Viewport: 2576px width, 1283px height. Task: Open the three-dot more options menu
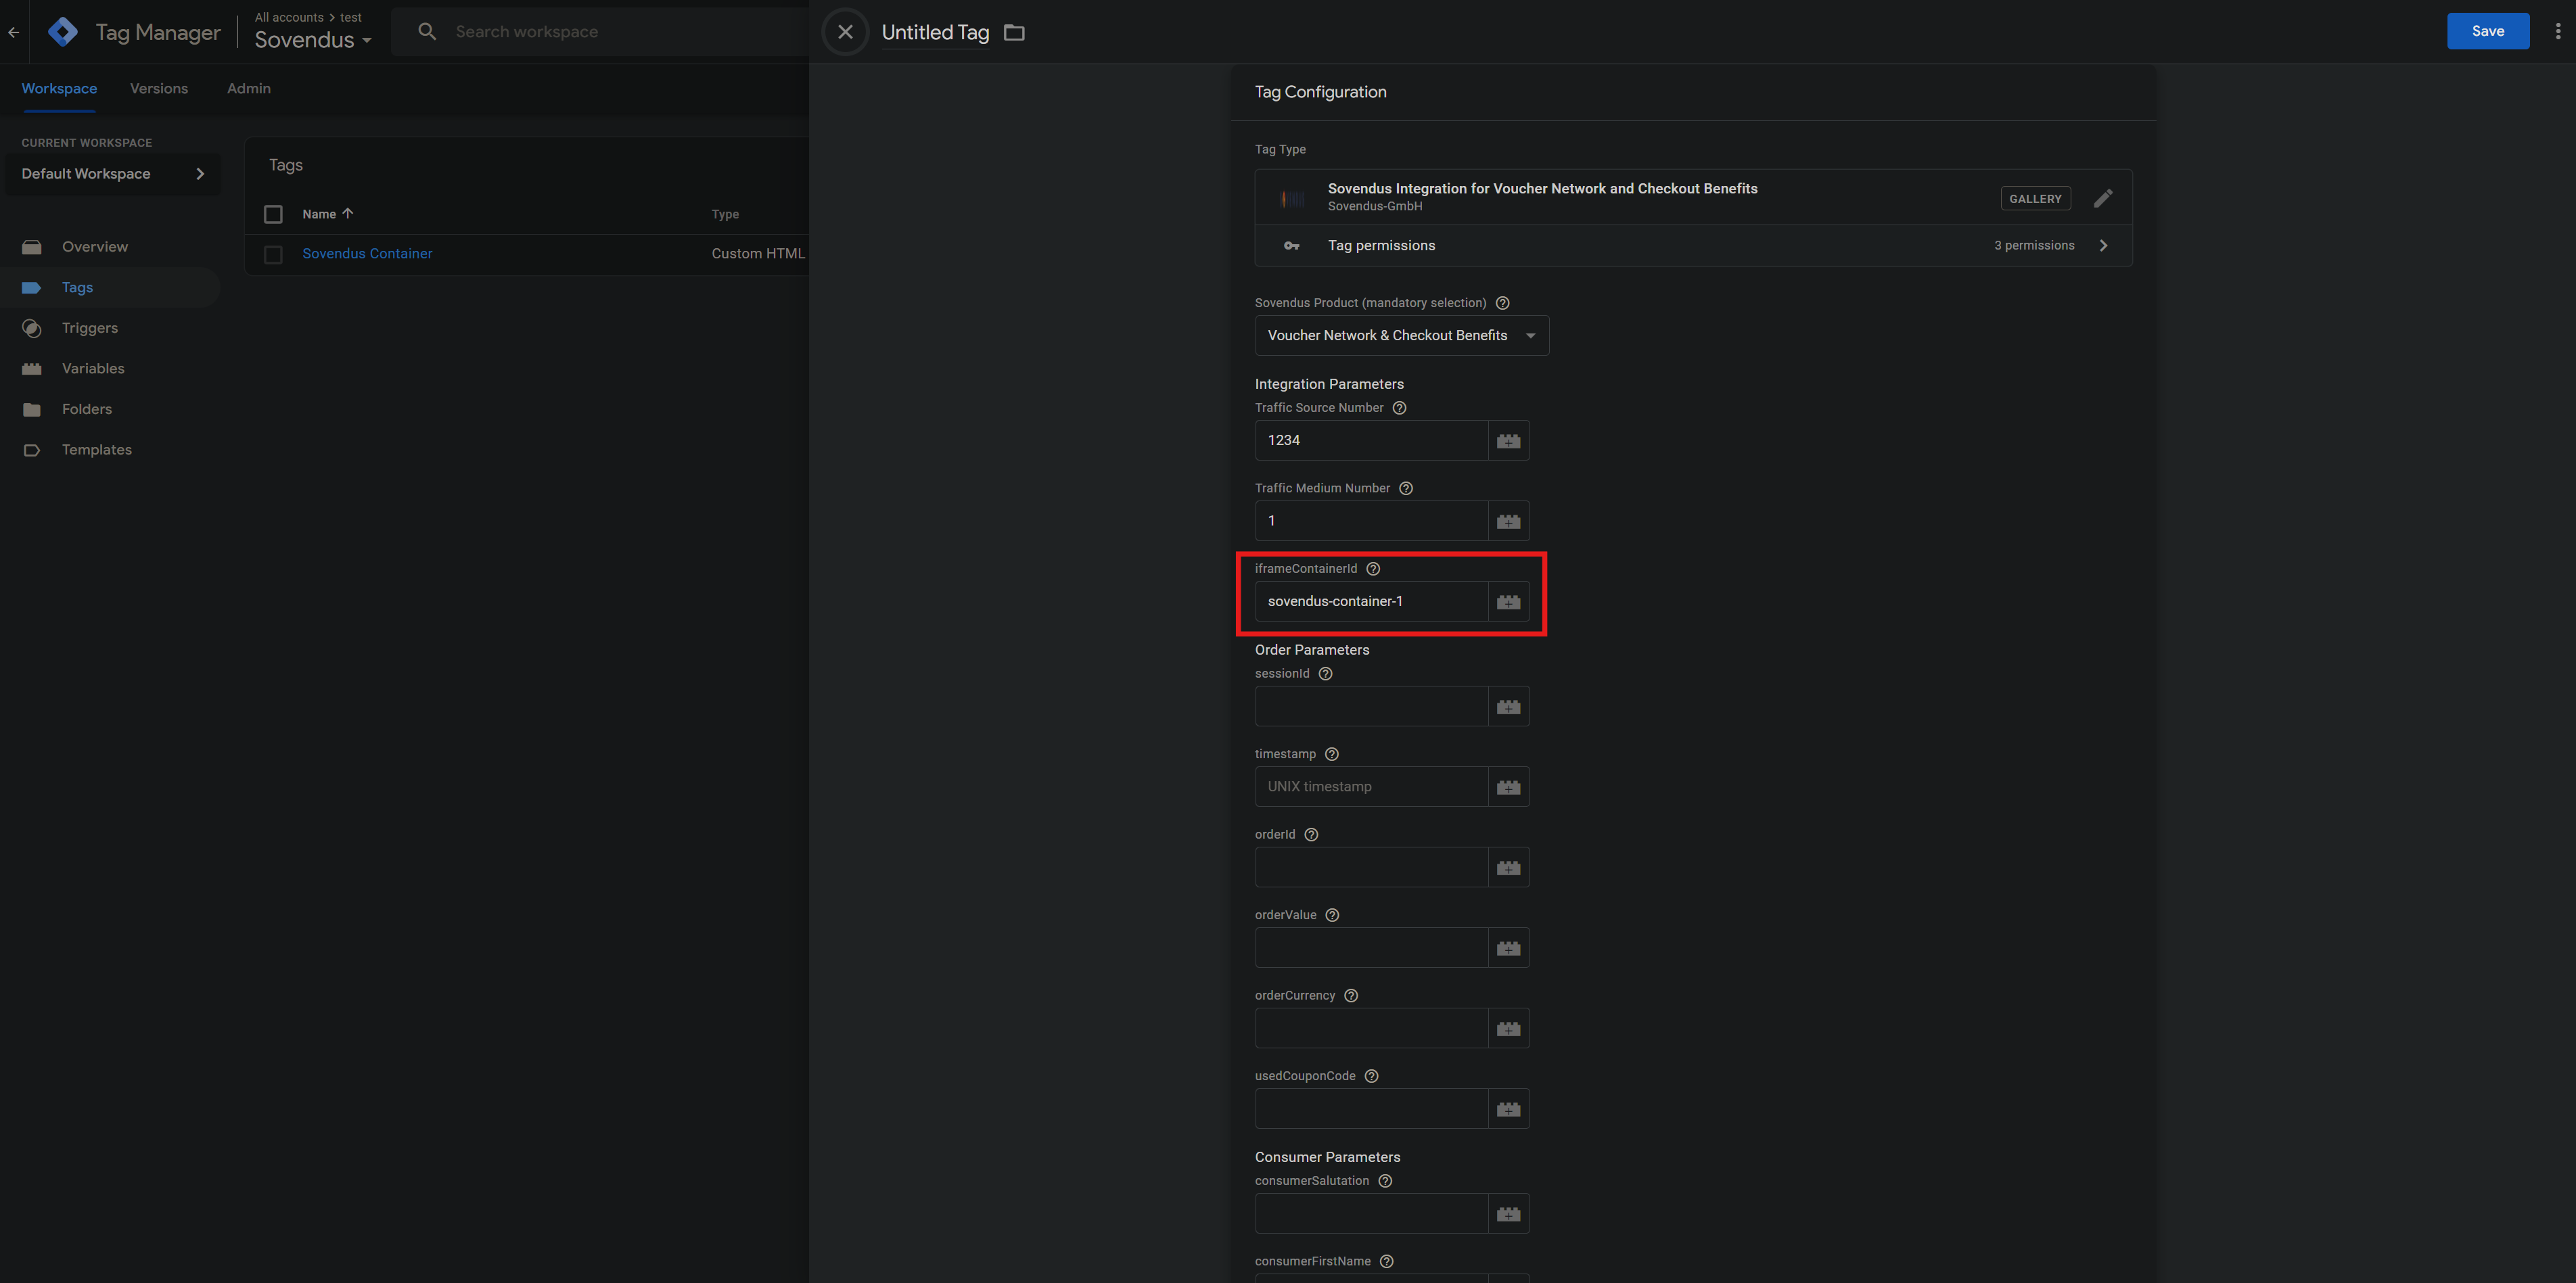pyautogui.click(x=2557, y=31)
